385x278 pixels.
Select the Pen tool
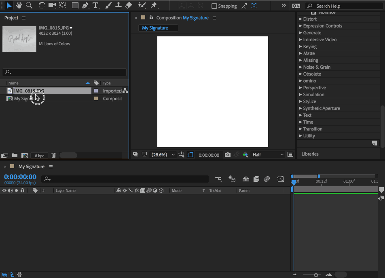click(x=85, y=5)
